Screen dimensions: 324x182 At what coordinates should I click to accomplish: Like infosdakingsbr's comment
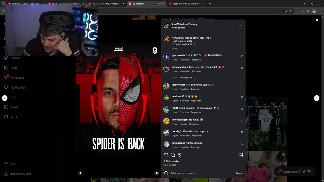coord(242,121)
